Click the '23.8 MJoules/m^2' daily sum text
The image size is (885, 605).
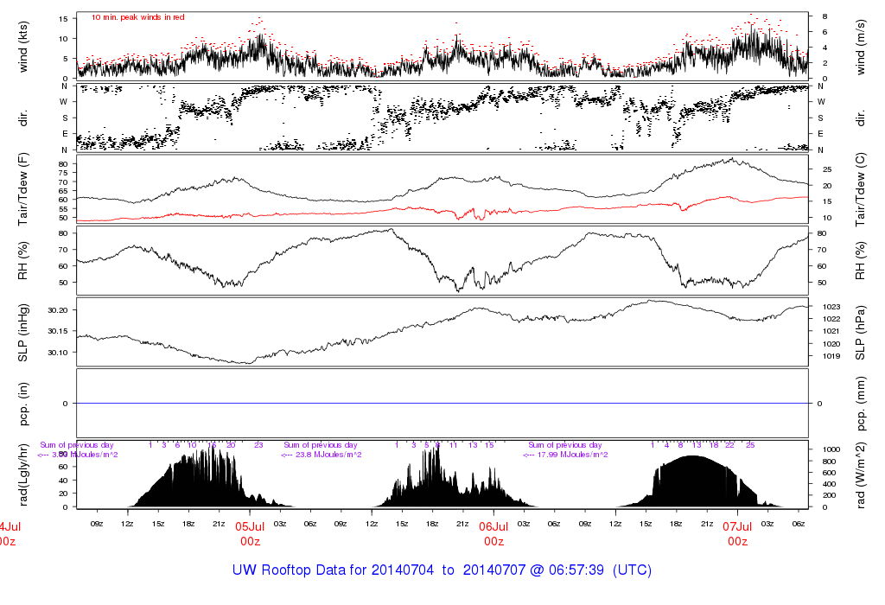click(329, 455)
